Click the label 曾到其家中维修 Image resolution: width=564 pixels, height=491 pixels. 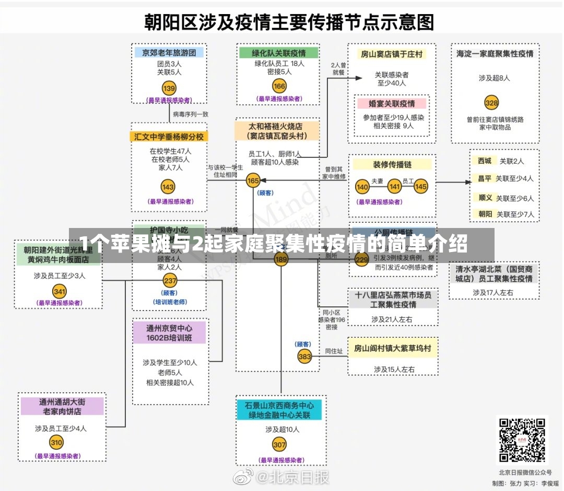[334, 173]
